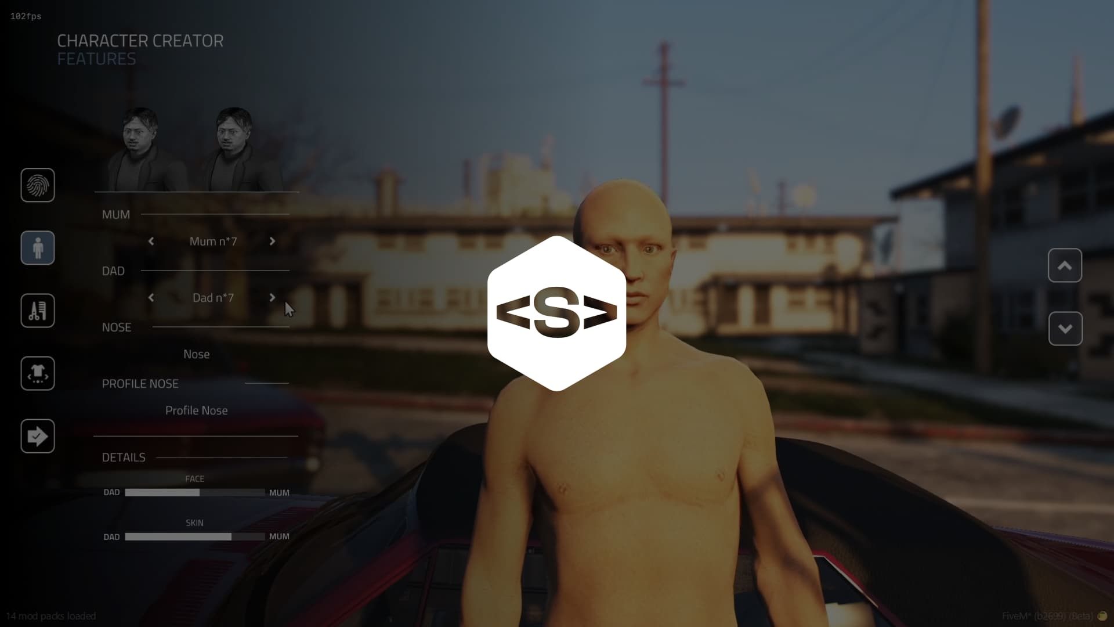The height and width of the screenshot is (627, 1114).
Task: Select Mum n°7 dropdown option
Action: pos(213,241)
